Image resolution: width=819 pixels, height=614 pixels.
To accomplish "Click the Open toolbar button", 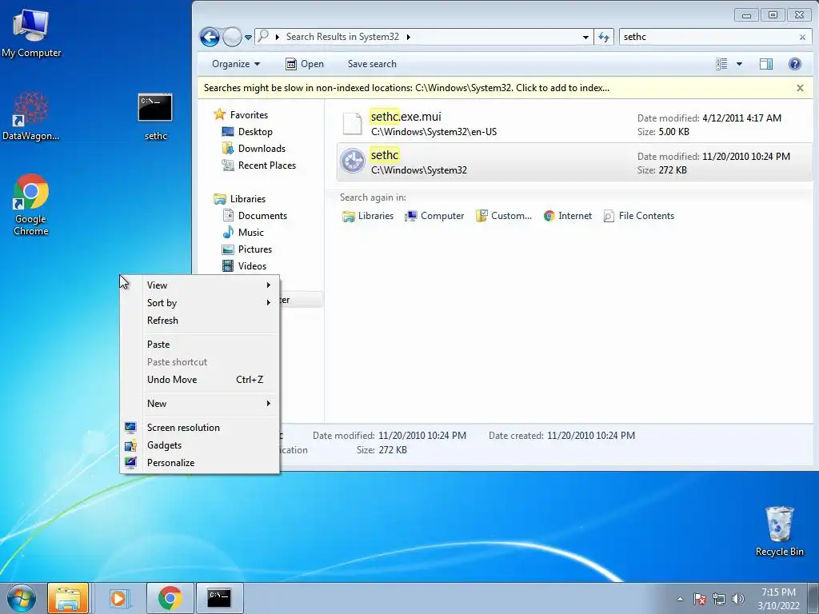I will coord(305,64).
